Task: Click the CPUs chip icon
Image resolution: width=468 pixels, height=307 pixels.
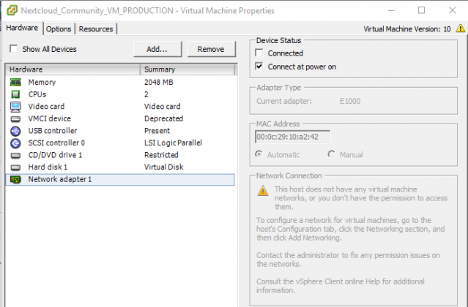Action: [15, 94]
